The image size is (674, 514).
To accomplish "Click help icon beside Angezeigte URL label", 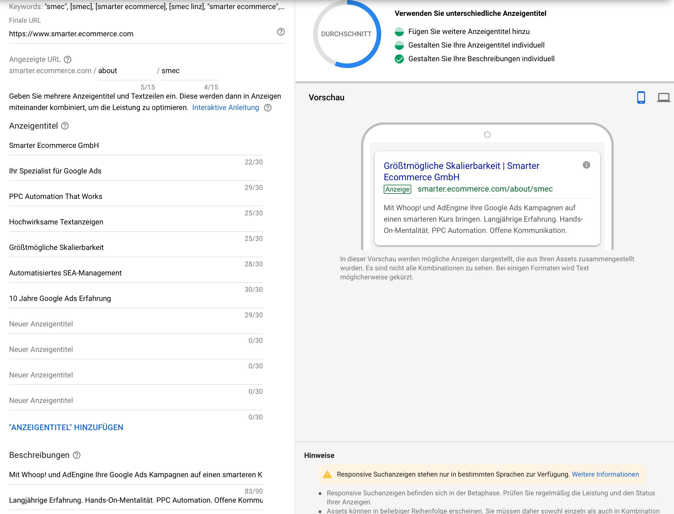I will tap(68, 59).
